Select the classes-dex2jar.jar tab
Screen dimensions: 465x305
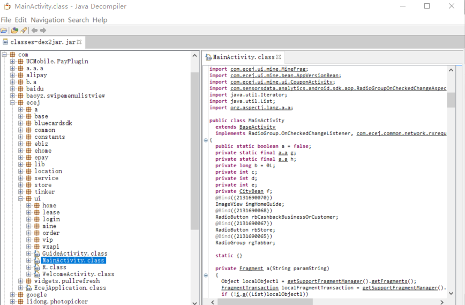point(43,42)
